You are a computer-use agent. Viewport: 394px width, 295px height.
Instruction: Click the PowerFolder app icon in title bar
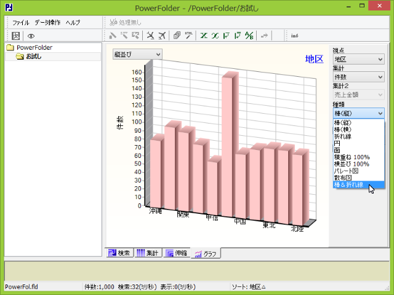pyautogui.click(x=7, y=7)
